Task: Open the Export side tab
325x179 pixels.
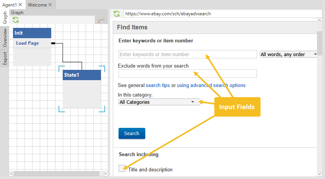Action: [5, 58]
